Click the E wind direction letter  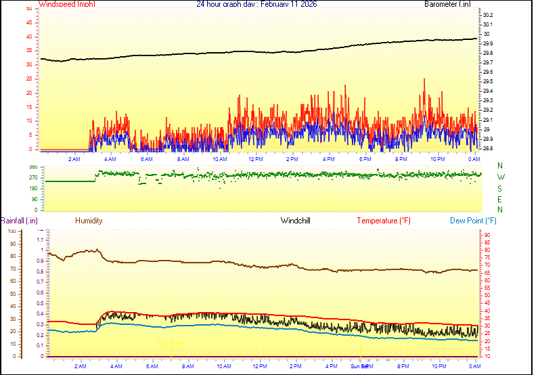500,199
